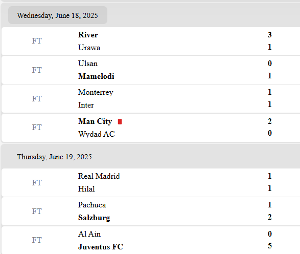This screenshot has height=254, width=300.
Task: Click the Man City team name
Action: click(95, 121)
